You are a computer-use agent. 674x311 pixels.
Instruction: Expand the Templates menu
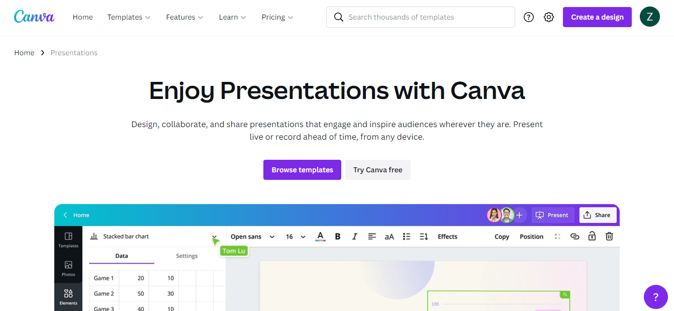(x=129, y=17)
